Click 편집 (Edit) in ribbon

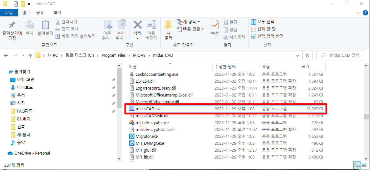click(x=230, y=30)
